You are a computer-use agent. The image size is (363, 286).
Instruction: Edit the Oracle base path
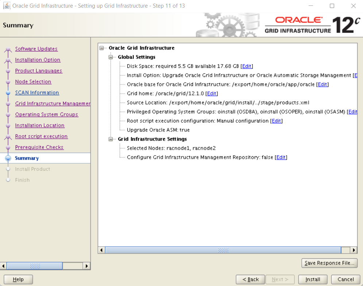pos(323,85)
